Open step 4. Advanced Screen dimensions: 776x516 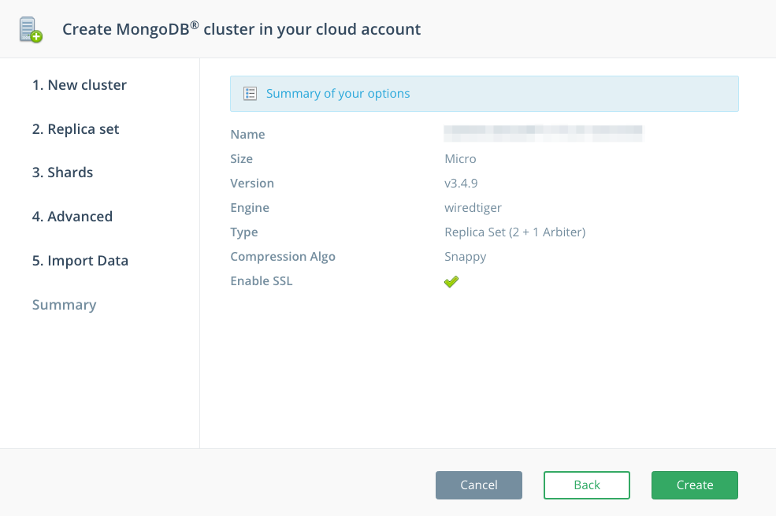coord(72,217)
